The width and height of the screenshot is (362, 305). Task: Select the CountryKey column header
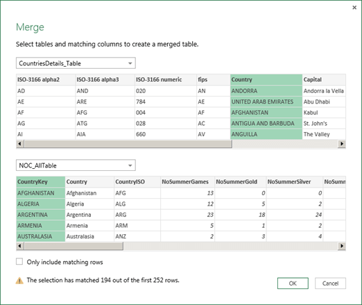(x=40, y=182)
